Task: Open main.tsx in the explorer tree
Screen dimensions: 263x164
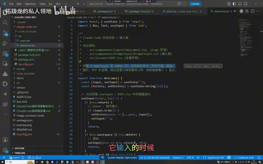Action: coord(25,41)
